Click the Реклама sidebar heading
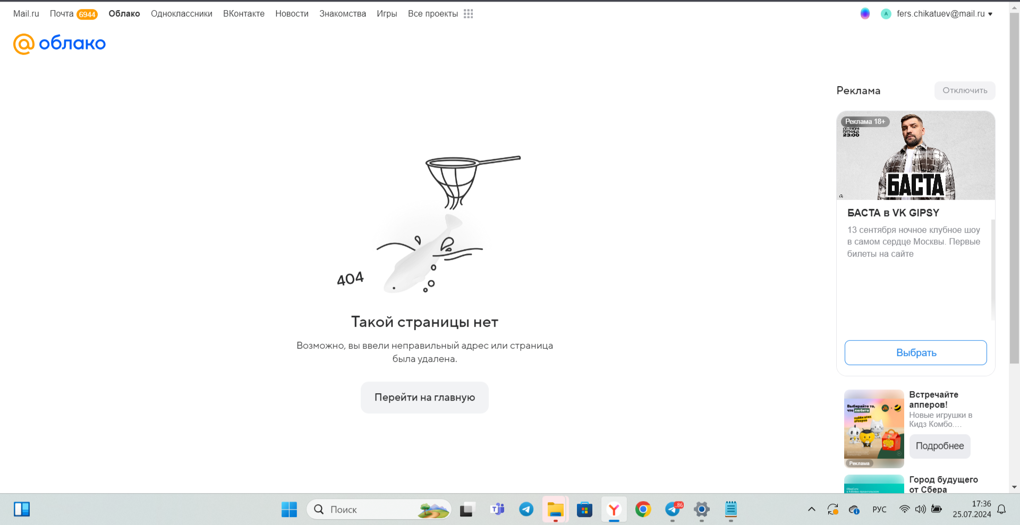 tap(858, 91)
